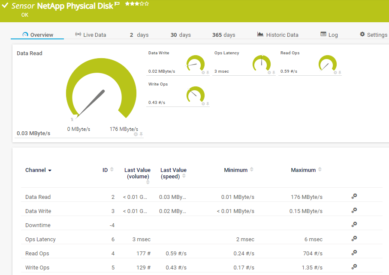This screenshot has height=275, width=389.
Task: Toggle the pin on Ops Latency gauge
Action: click(274, 73)
